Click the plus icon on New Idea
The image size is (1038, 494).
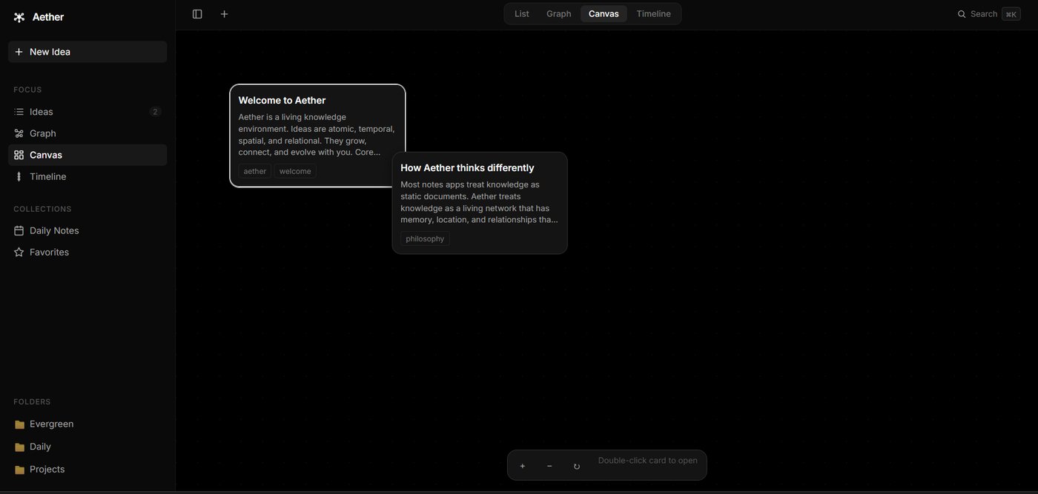(x=19, y=52)
